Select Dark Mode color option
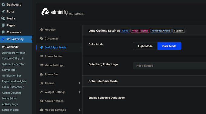This screenshot has height=114, width=206. 169,46
